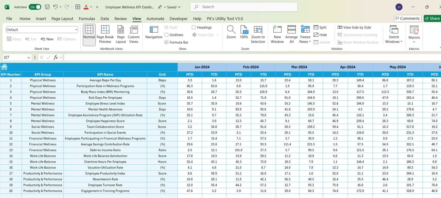The width and height of the screenshot is (441, 198).
Task: Click View Side by Side
Action: pos(354,27)
